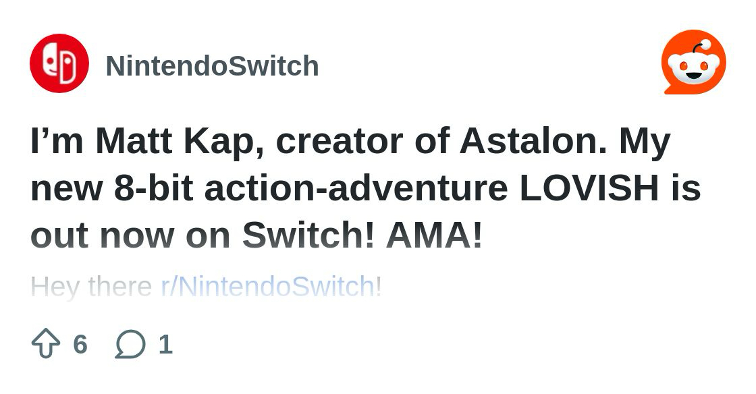Click "Switch!" in the headline's last line
This screenshot has height=394, width=756.
(x=308, y=235)
